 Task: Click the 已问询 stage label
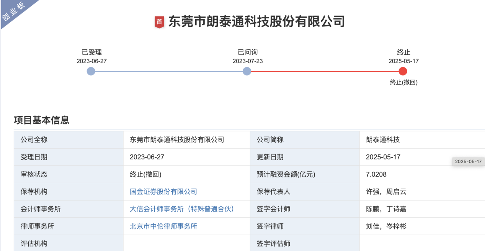click(x=248, y=52)
